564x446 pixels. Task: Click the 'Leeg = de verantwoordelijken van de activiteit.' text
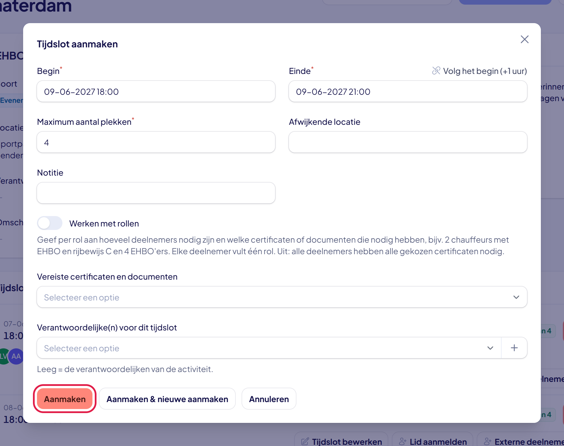click(x=125, y=369)
